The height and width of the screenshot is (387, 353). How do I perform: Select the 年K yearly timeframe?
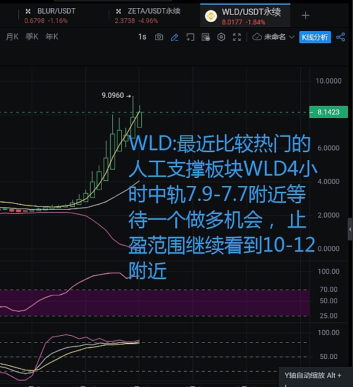[52, 37]
